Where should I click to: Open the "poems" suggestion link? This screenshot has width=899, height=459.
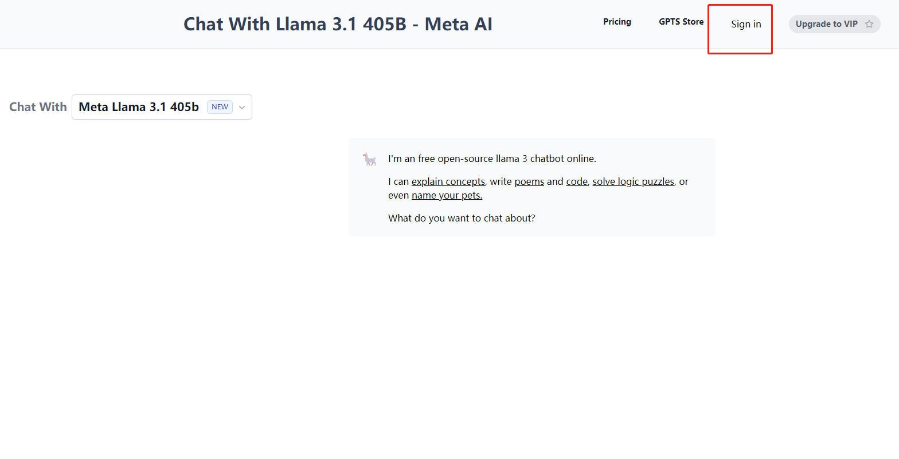click(x=529, y=181)
